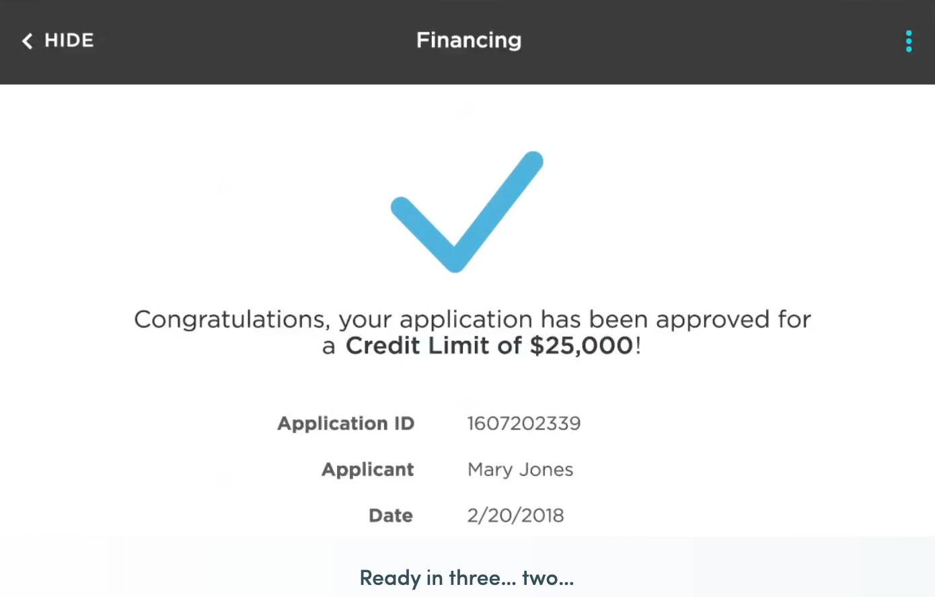Click the Applicant row label

tap(367, 469)
